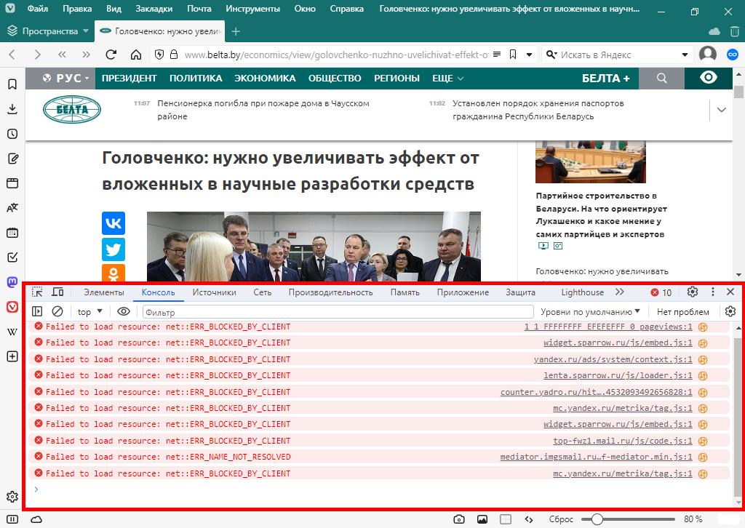Screen dimensions: 745x528
Task: Click the inspect element picker icon
Action: [37, 292]
